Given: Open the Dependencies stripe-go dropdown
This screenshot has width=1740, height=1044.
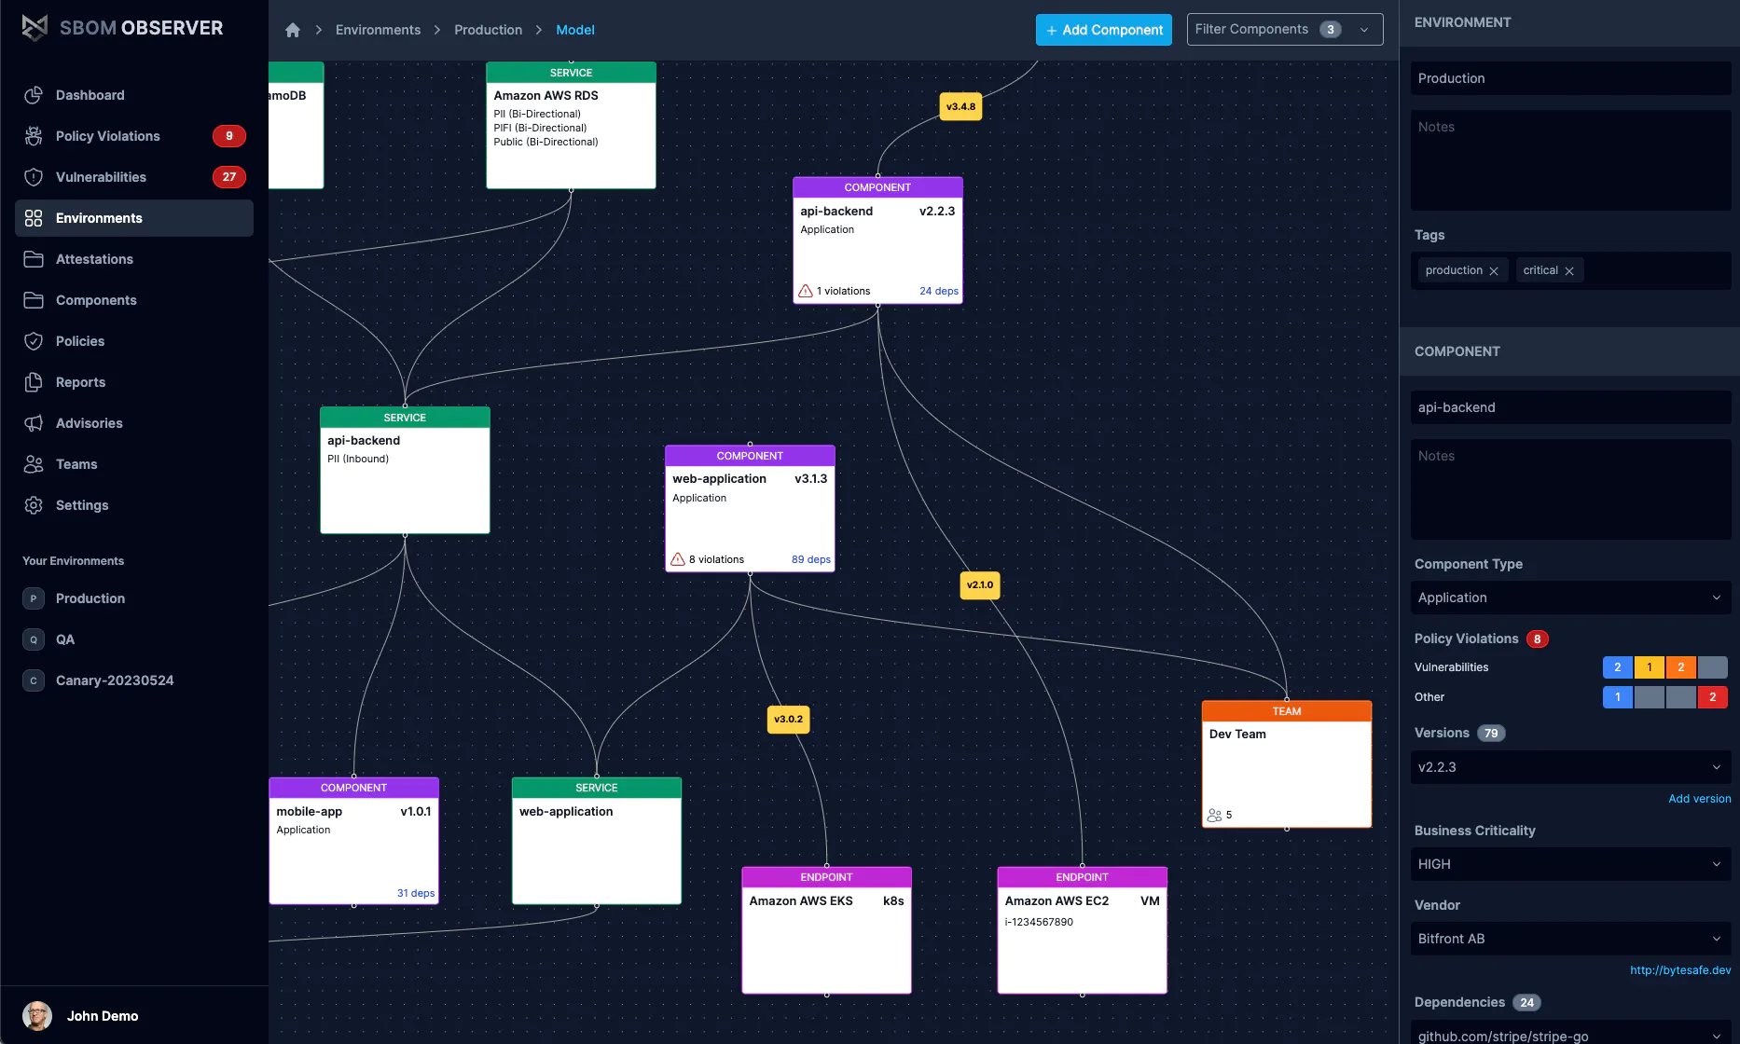Looking at the screenshot, I should pos(1570,1033).
